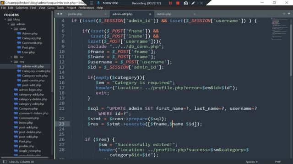Open the Tools menu

60,8
